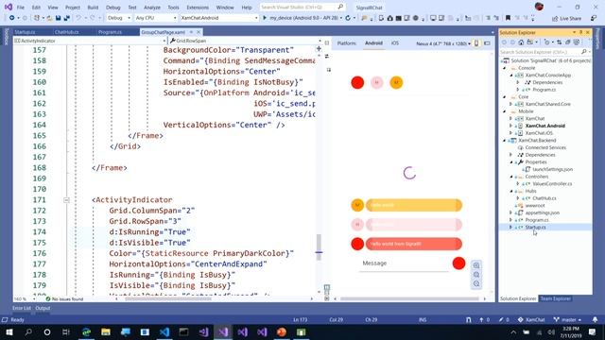
Task: Select launchSettings.json in Solution Explorer
Action: point(552,169)
